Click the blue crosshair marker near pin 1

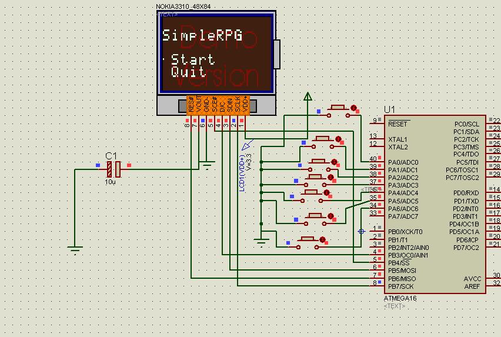click(x=362, y=231)
